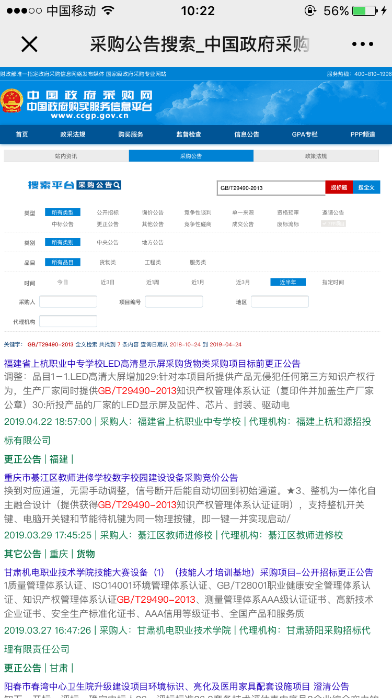Open 信息公告 navigation item
This screenshot has height=698, width=392.
click(x=247, y=134)
